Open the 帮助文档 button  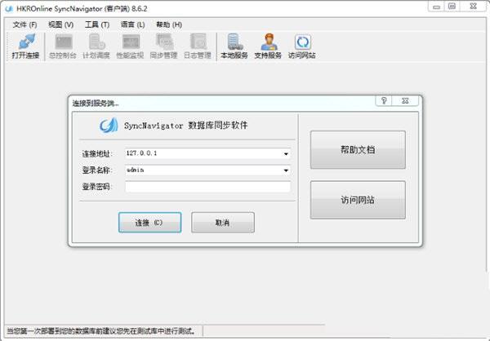click(x=358, y=150)
